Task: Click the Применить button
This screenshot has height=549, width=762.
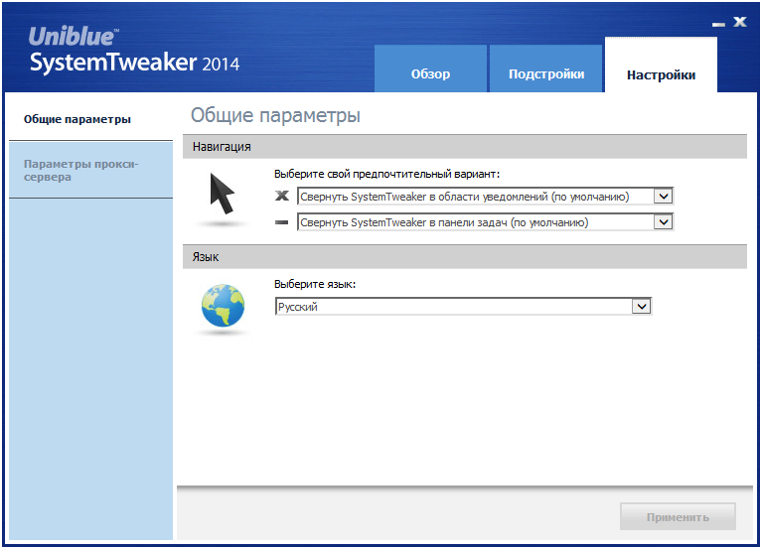Action: tap(678, 517)
